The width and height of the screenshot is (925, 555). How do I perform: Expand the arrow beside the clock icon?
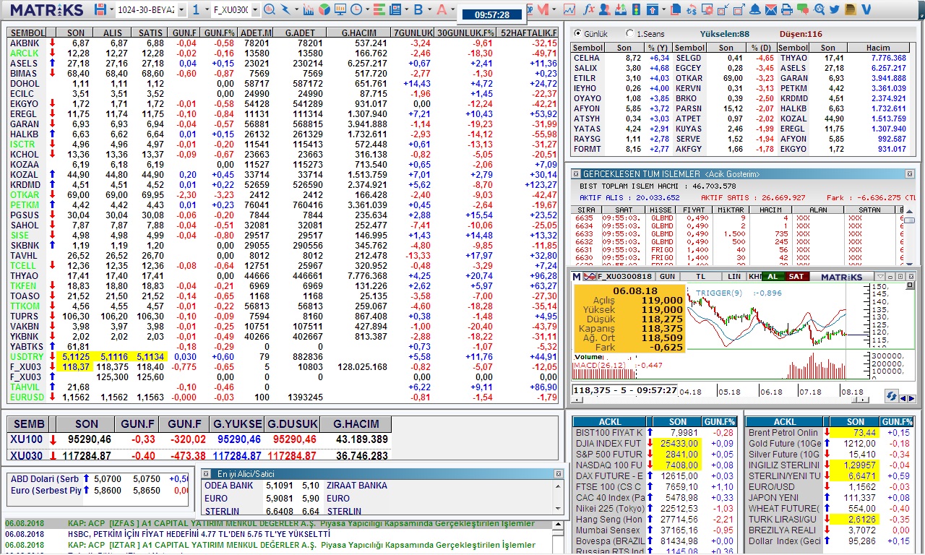(x=367, y=9)
